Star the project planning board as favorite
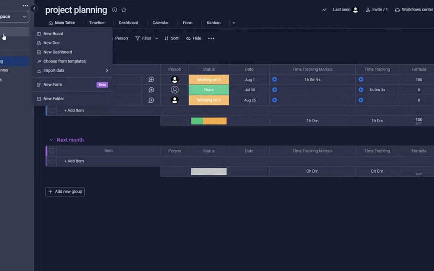434x271 pixels. tap(124, 10)
